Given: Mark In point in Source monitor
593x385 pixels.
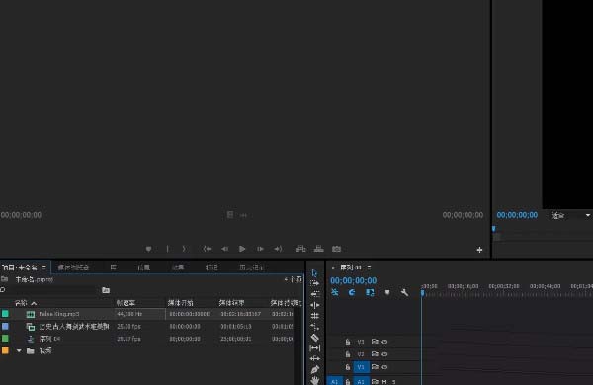Looking at the screenshot, I should [x=168, y=249].
